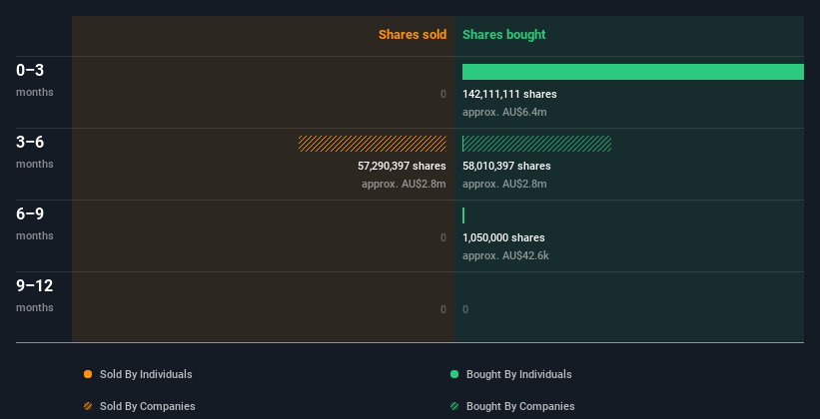Click the 6–9 months row label
The image size is (820, 419).
[35, 223]
